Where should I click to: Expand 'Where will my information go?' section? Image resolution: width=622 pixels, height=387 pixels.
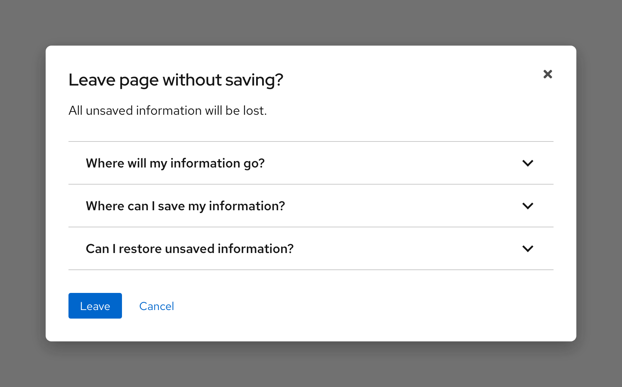(x=175, y=163)
